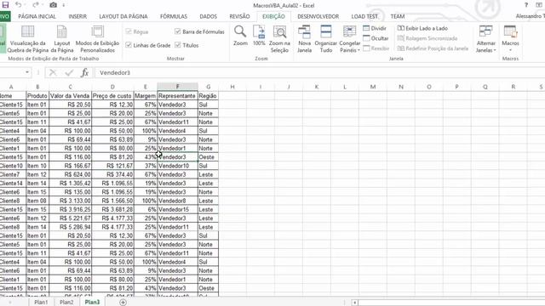Click Organizar Tudo
This screenshot has width=545, height=306.
click(325, 39)
